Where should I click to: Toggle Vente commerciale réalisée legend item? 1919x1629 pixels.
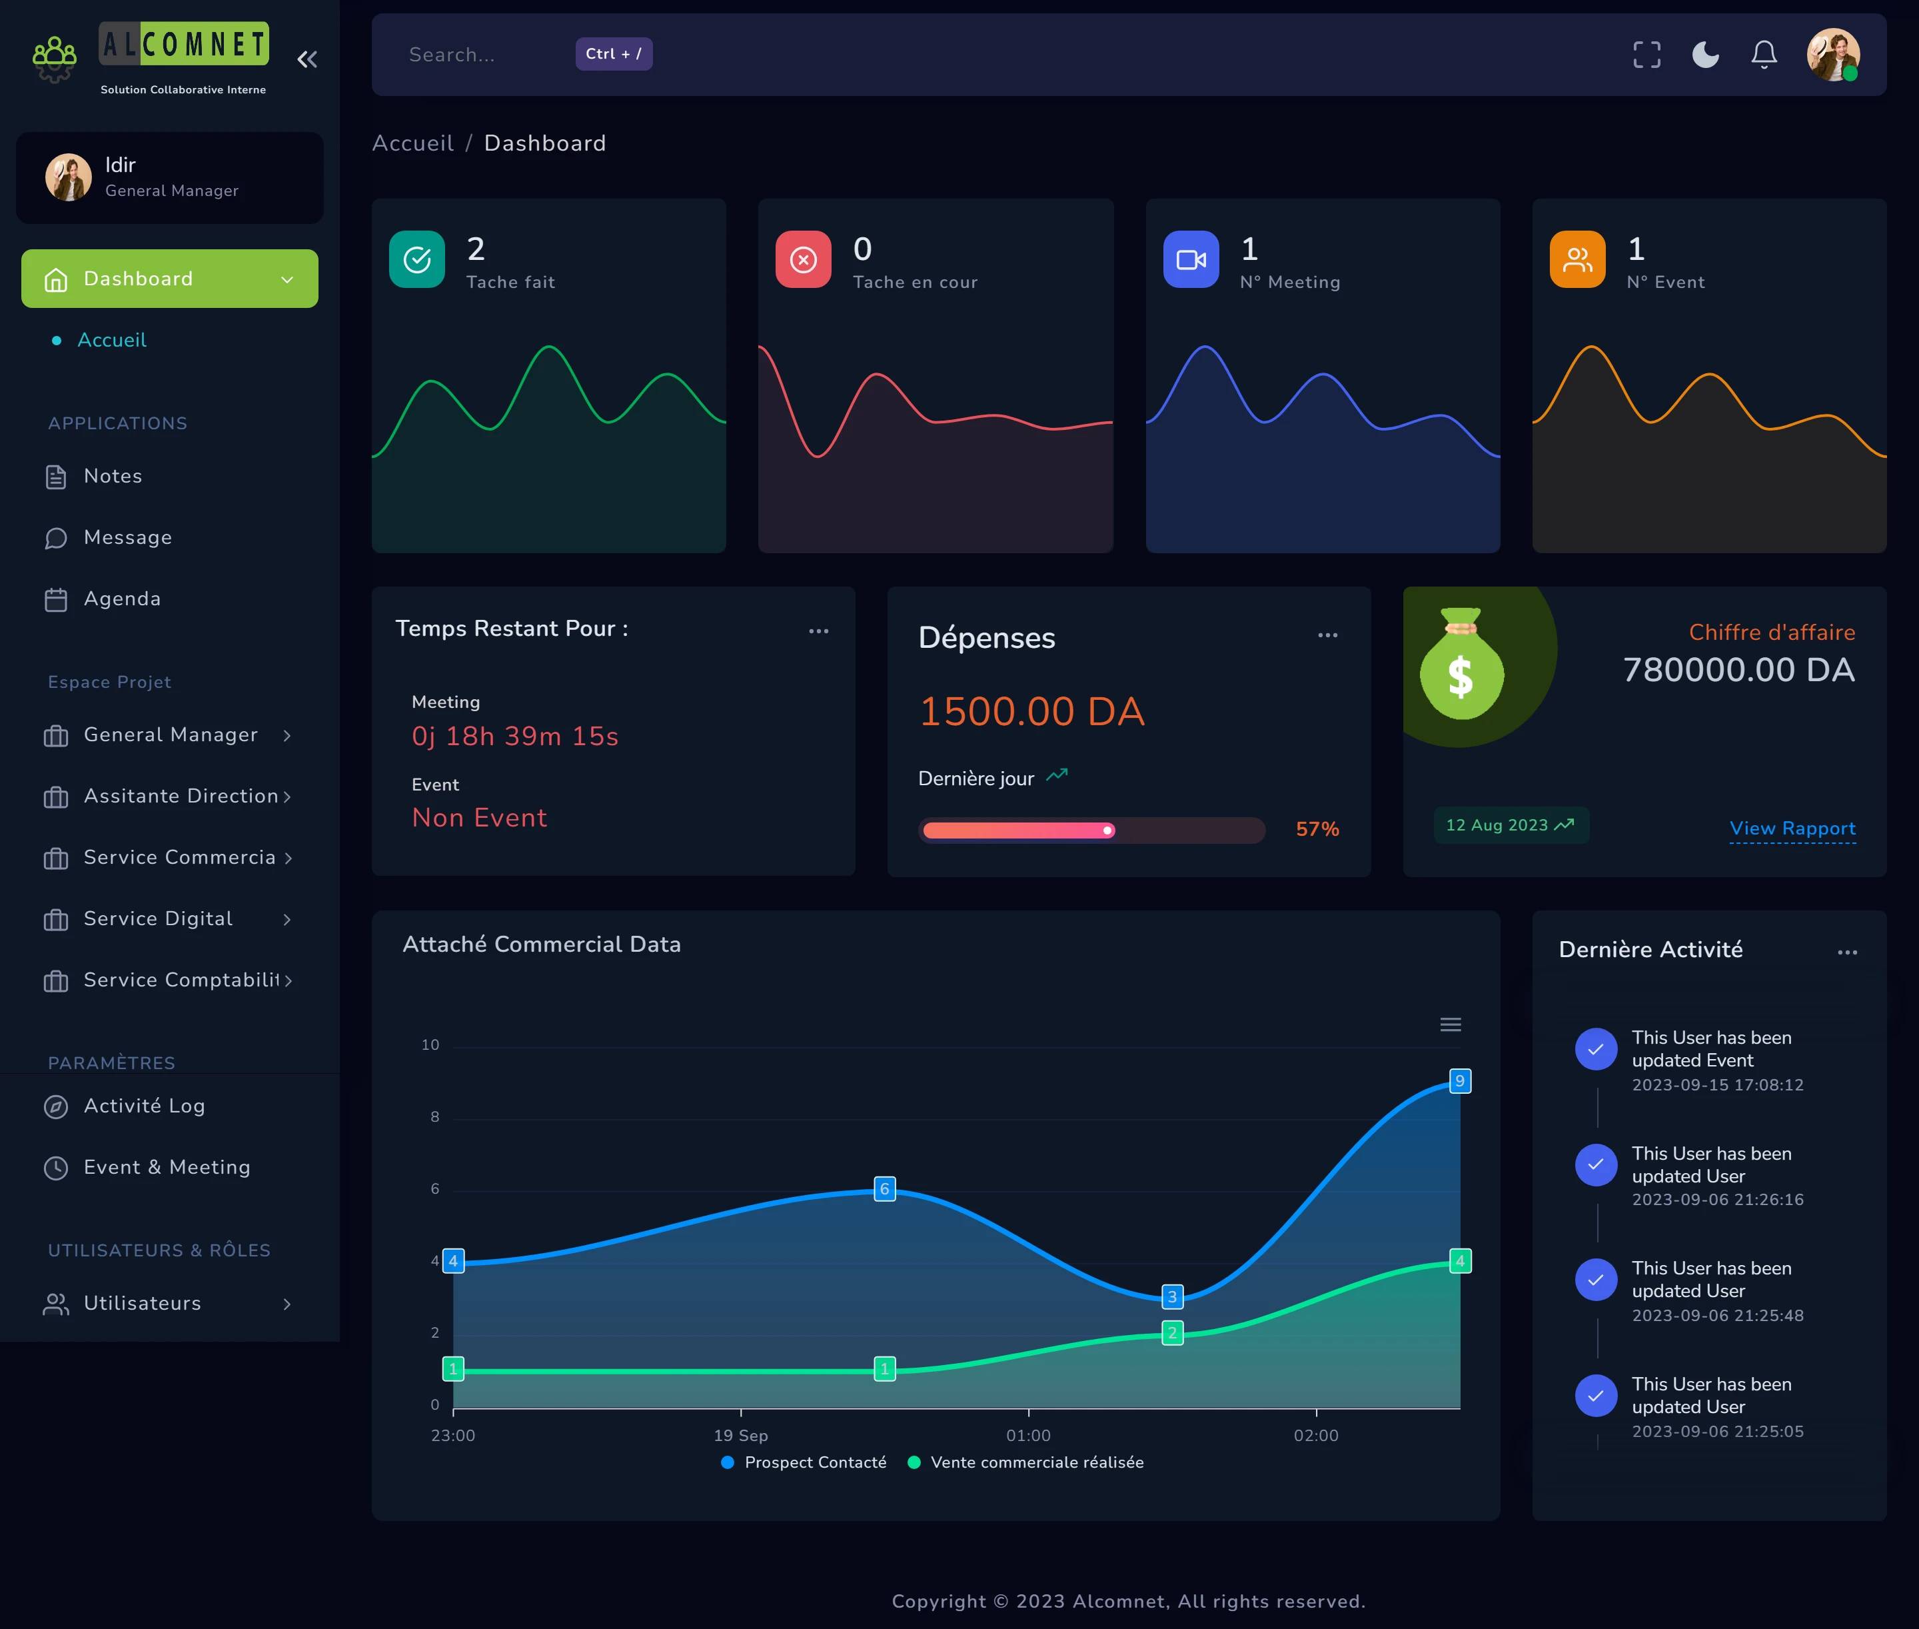pos(1026,1462)
